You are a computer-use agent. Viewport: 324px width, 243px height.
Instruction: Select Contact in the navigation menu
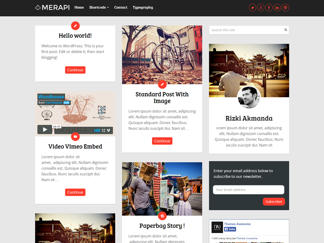click(x=121, y=7)
